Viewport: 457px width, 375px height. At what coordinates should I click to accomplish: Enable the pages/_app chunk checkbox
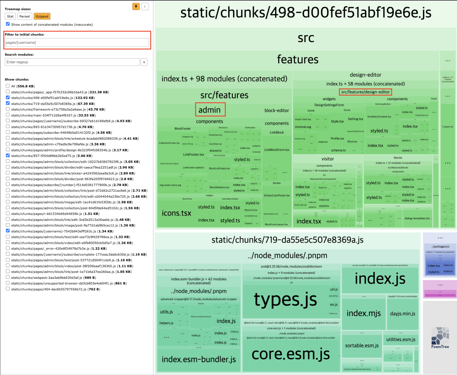[8, 92]
